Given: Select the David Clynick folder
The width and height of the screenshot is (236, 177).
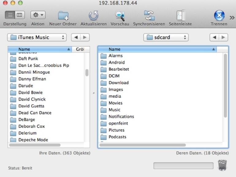Looking at the screenshot, I should 46,99.
